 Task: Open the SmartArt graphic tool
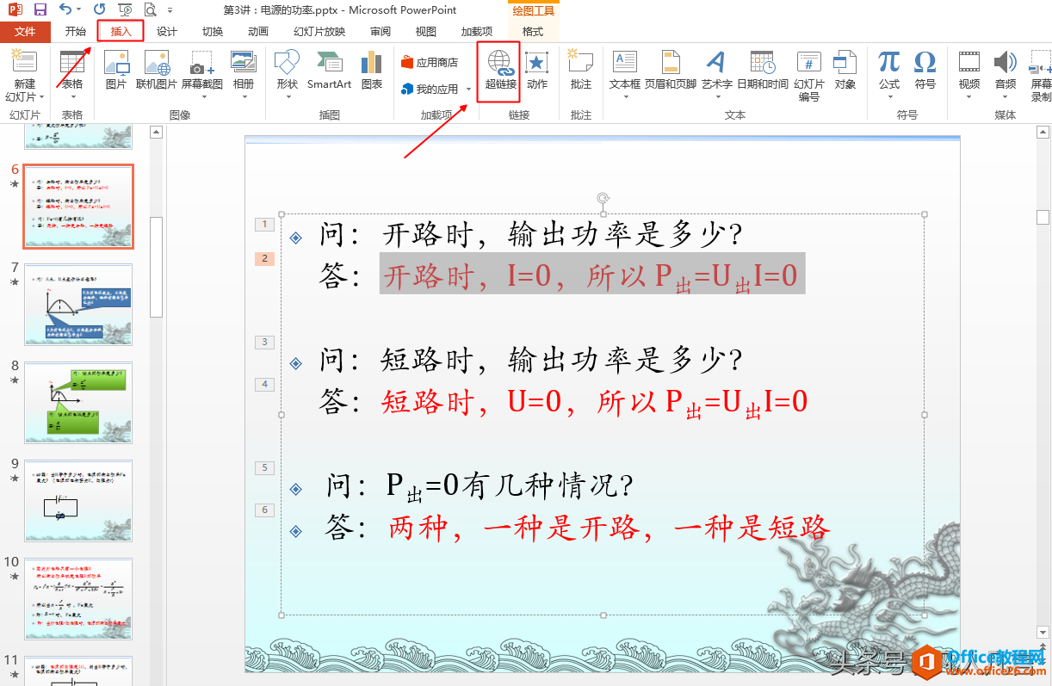(x=329, y=71)
